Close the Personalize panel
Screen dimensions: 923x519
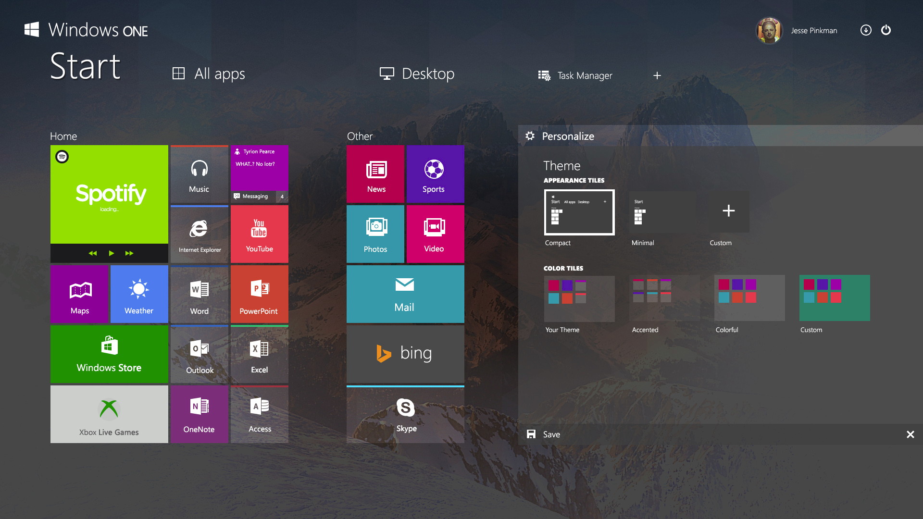[910, 434]
